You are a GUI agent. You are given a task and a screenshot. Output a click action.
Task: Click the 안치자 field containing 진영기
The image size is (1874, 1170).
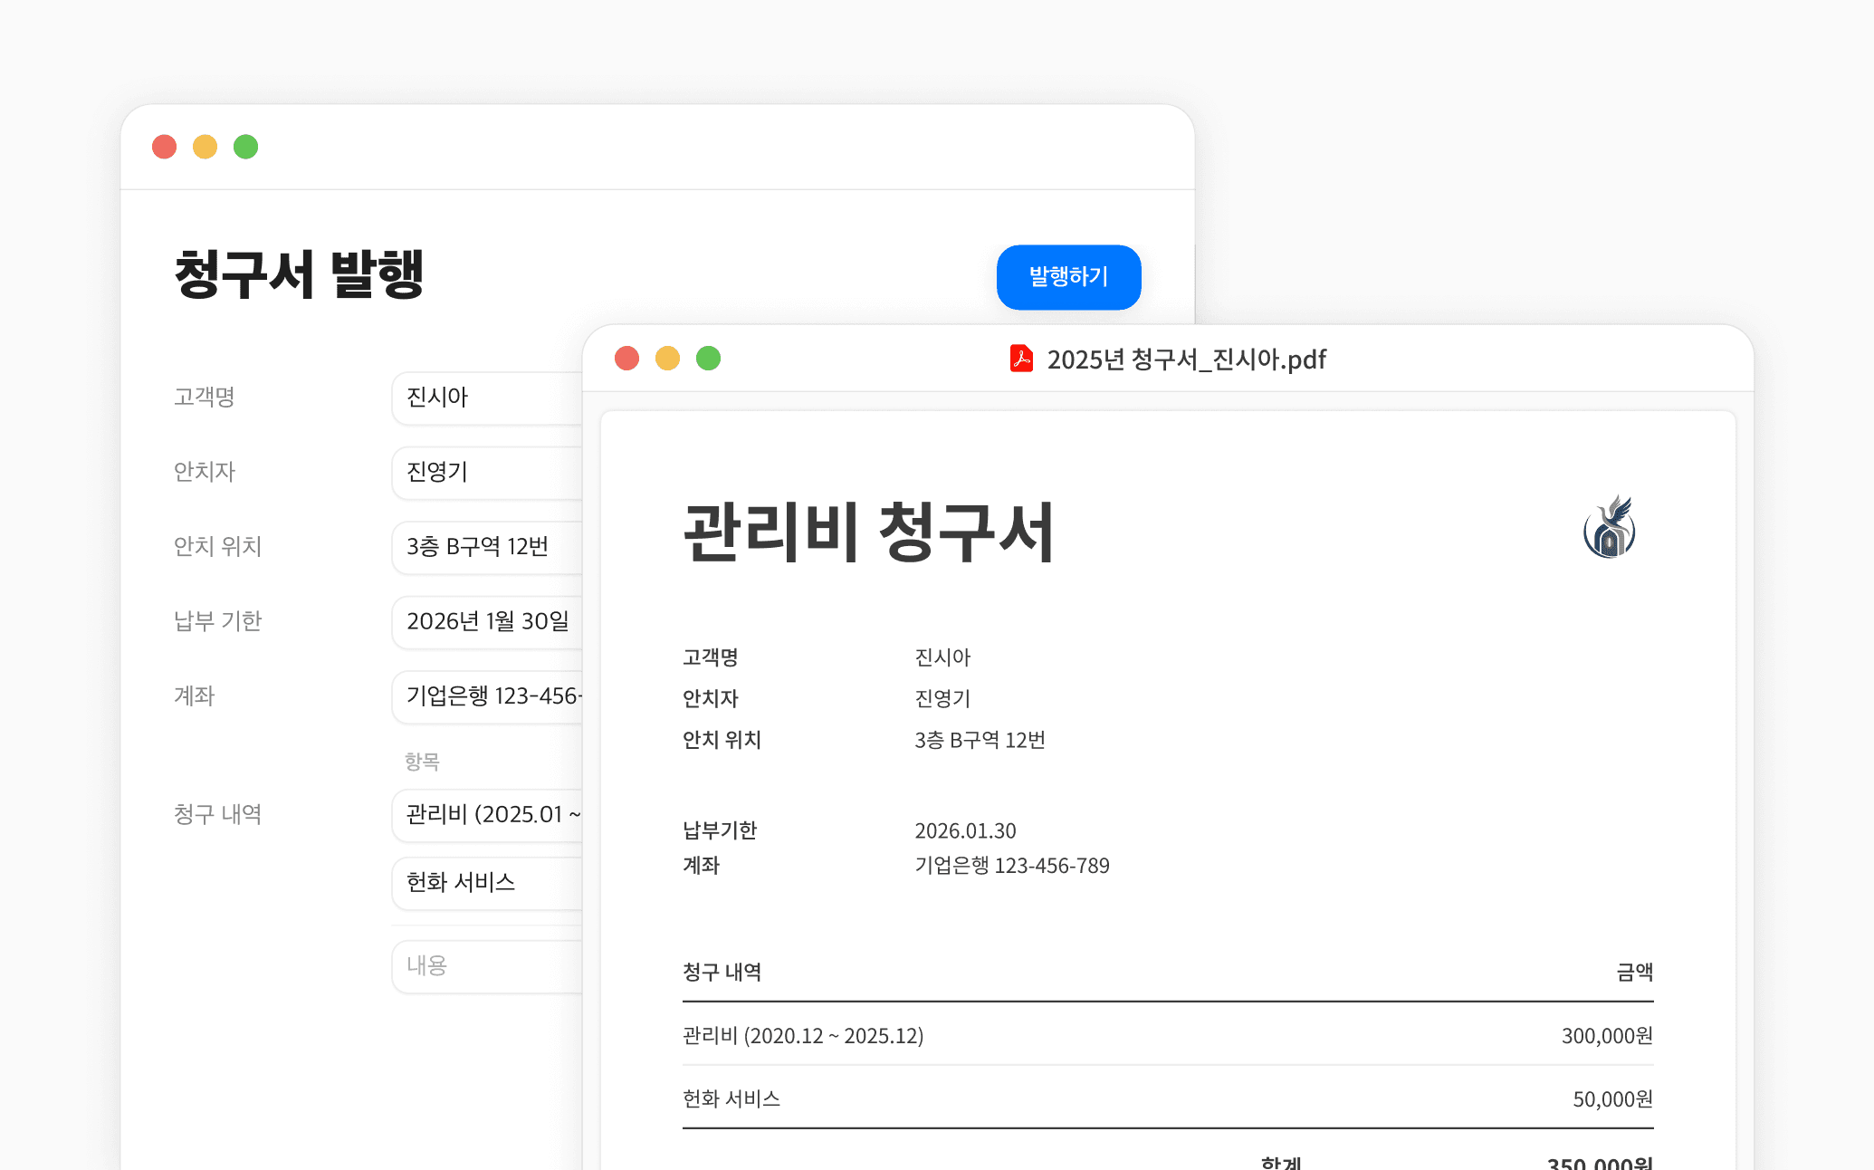click(487, 472)
